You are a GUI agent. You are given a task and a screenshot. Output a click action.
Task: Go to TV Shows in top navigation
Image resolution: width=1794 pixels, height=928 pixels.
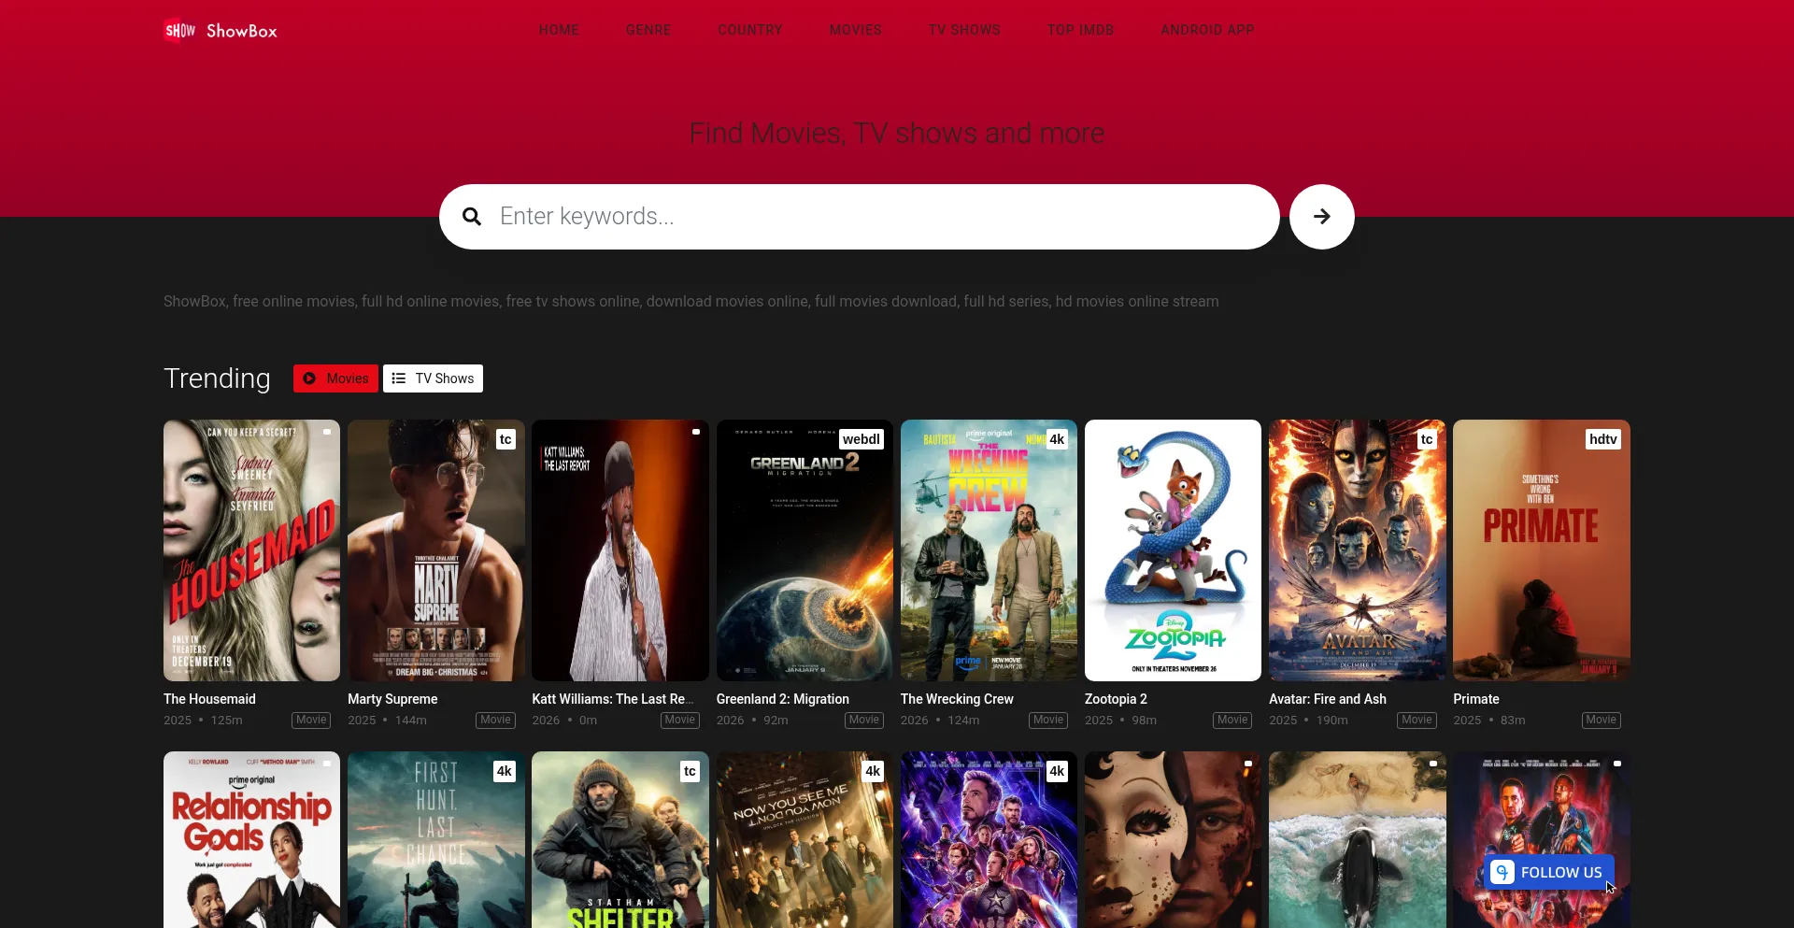tap(964, 30)
